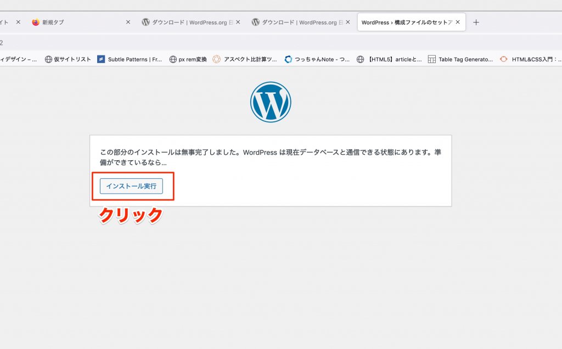Click the globe icon beside px rem変換
Image resolution: width=562 pixels, height=349 pixels.
[x=173, y=59]
